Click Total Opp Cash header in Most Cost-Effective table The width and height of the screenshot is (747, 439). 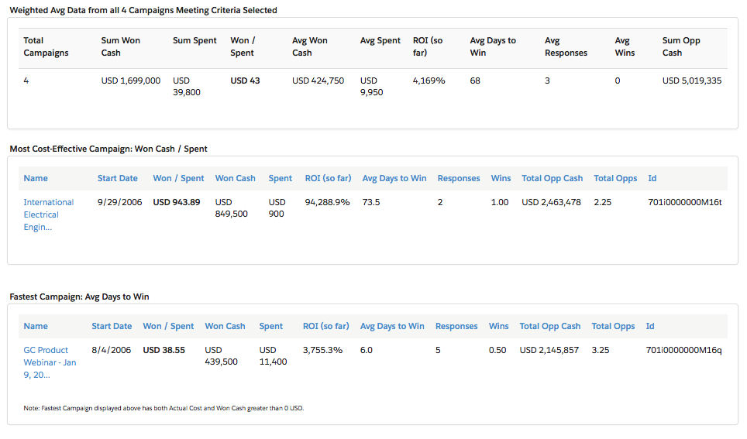[x=552, y=178]
